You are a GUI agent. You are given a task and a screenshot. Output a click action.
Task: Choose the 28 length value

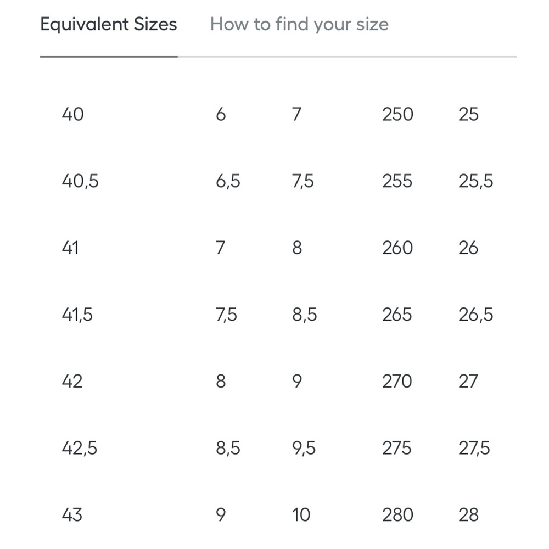pos(469,515)
